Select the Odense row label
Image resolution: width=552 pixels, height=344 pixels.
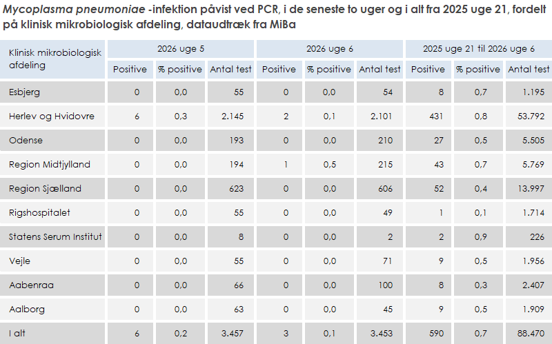26,141
